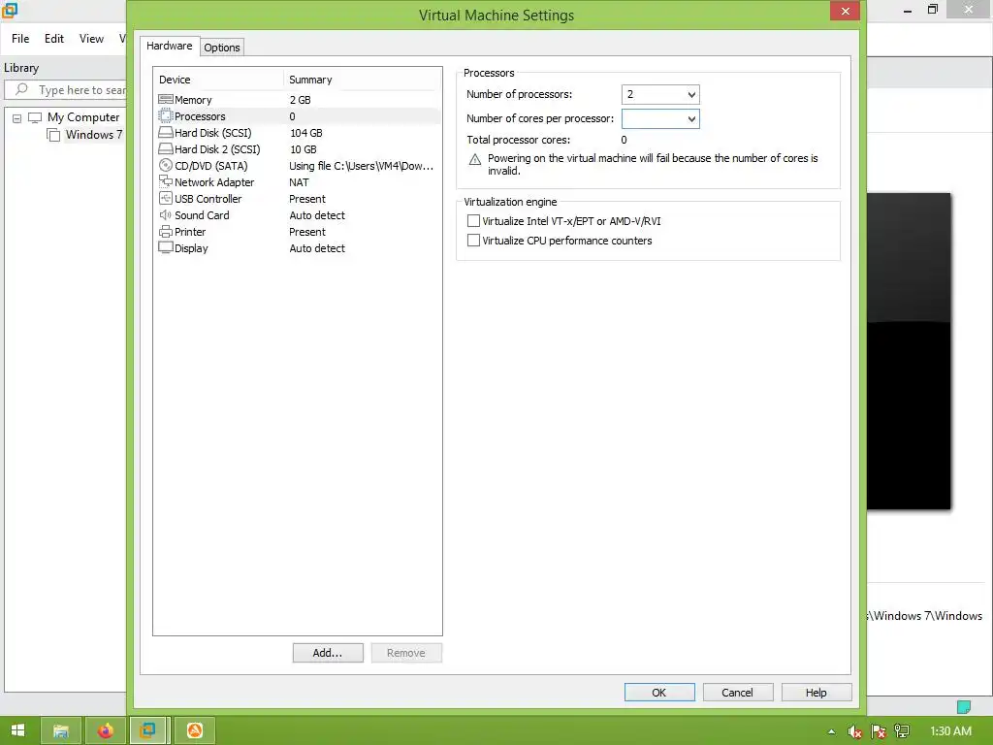The width and height of the screenshot is (993, 745).
Task: Open File Explorer from the taskbar
Action: (x=61, y=730)
